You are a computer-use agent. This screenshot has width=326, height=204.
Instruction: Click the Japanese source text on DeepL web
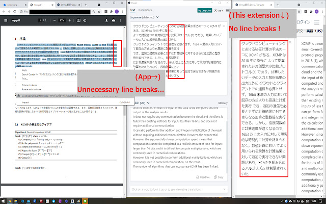pos(264,109)
